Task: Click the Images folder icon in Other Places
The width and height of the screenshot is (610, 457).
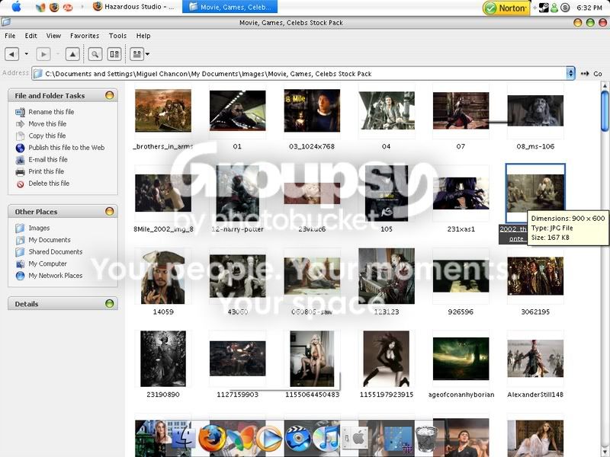Action: pos(21,228)
